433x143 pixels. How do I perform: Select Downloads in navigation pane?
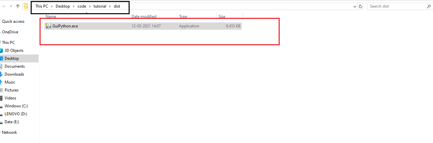[x=14, y=74]
